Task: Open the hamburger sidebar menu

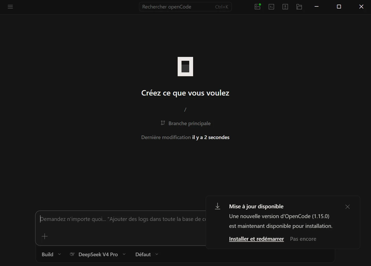Action: pos(10,7)
